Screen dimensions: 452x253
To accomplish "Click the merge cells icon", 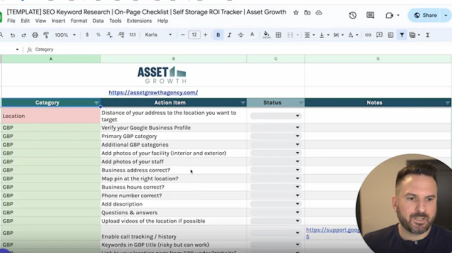I will pos(290,35).
